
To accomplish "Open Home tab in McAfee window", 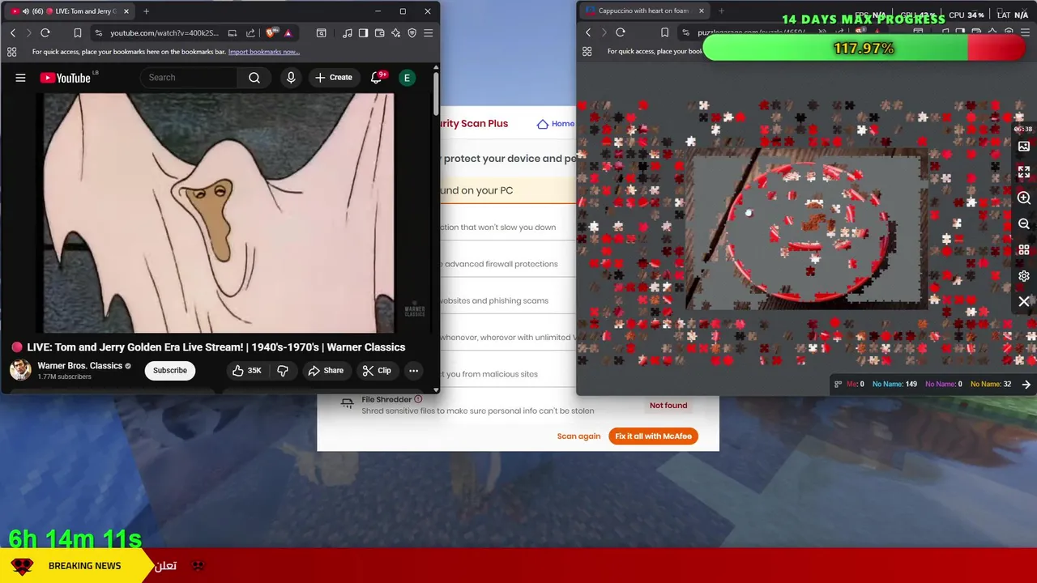I will point(556,124).
